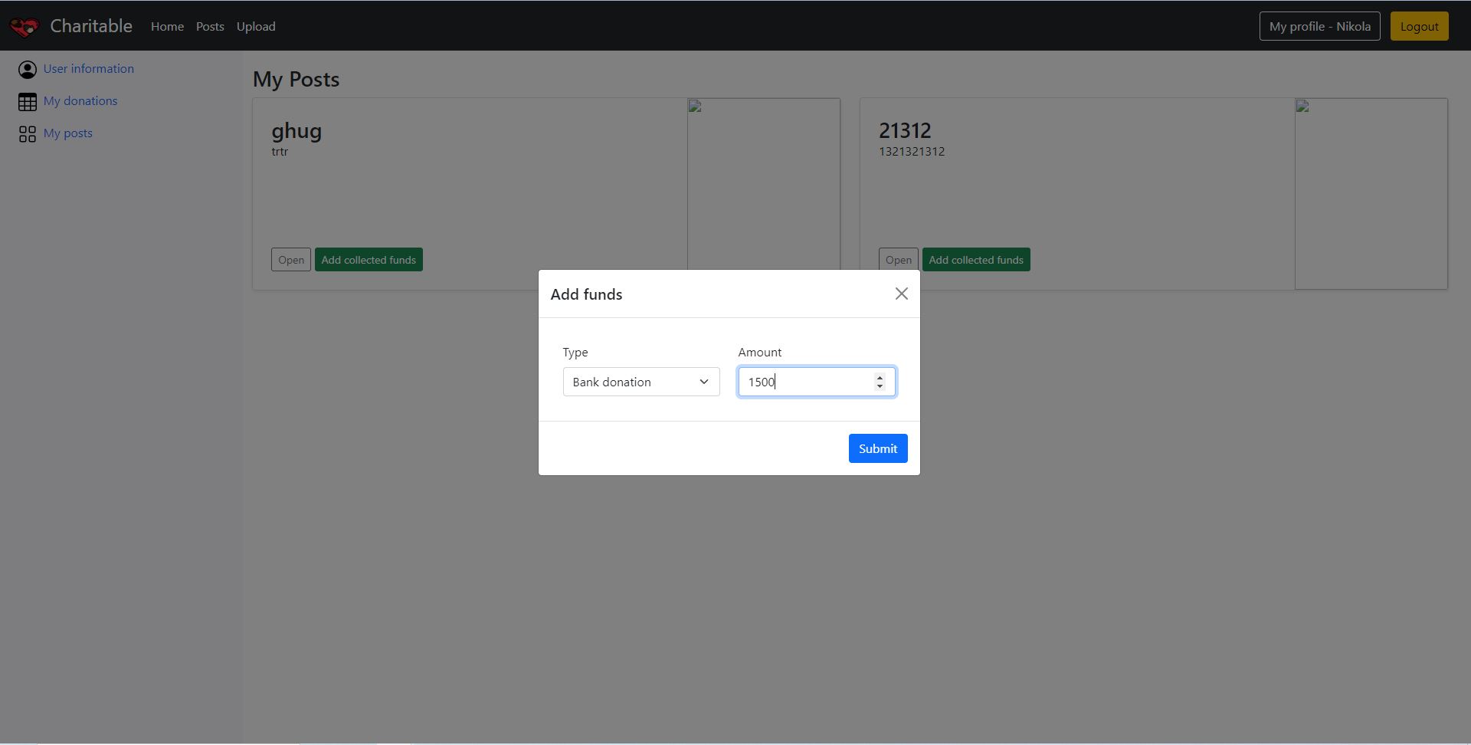Image resolution: width=1471 pixels, height=745 pixels.
Task: Decrease Amount using the down stepper arrow
Action: (880, 386)
